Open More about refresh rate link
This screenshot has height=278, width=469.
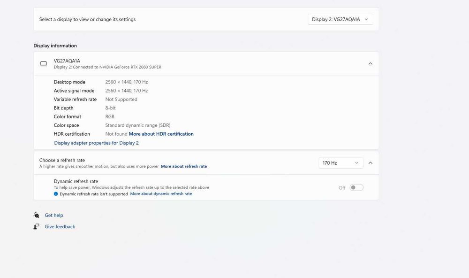tap(184, 166)
